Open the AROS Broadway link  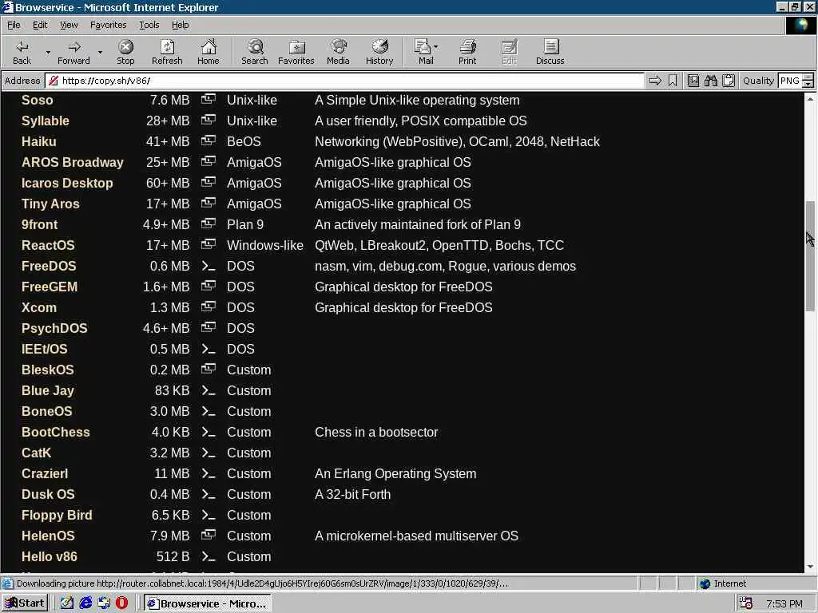73,163
